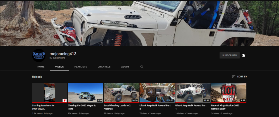Click the Sort By lines icon
This screenshot has width=279, height=117.
click(x=234, y=77)
